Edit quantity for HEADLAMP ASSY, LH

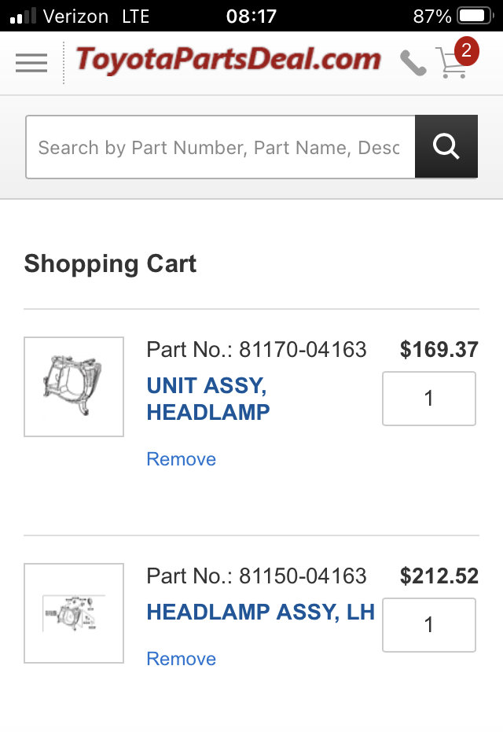click(x=429, y=624)
